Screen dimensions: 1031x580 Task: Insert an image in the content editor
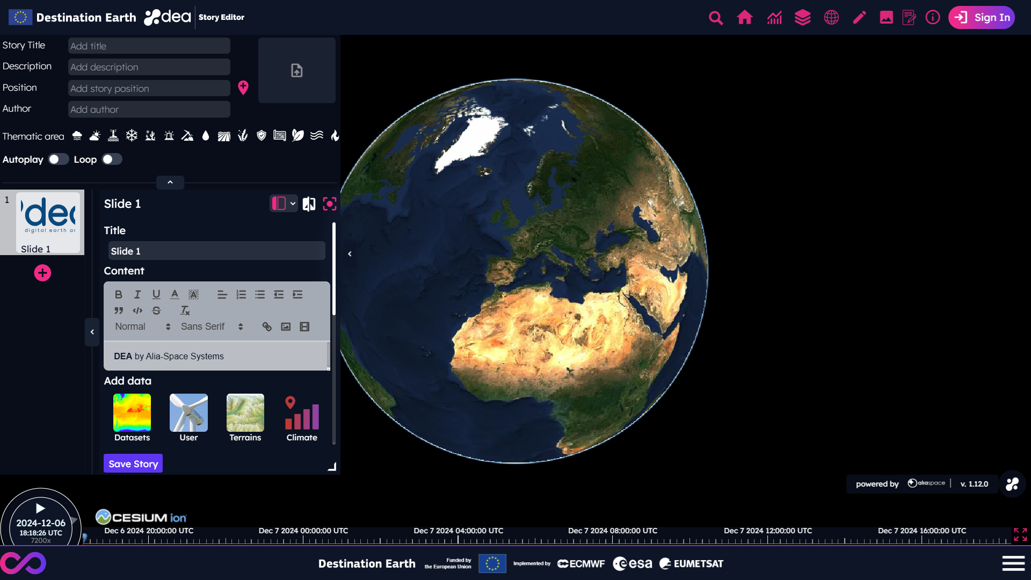(x=286, y=327)
